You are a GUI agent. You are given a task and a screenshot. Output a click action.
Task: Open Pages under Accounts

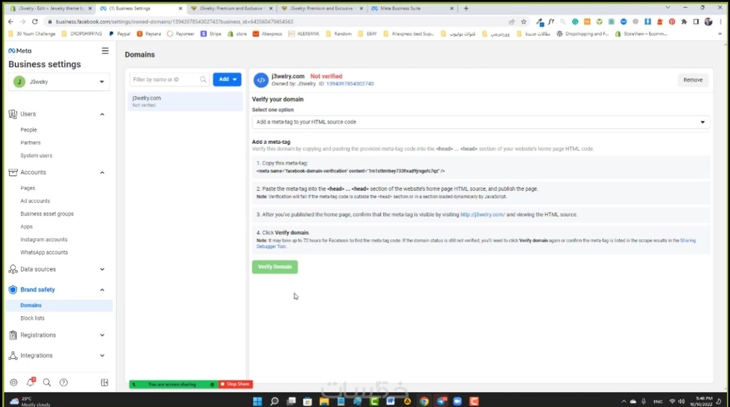click(28, 188)
